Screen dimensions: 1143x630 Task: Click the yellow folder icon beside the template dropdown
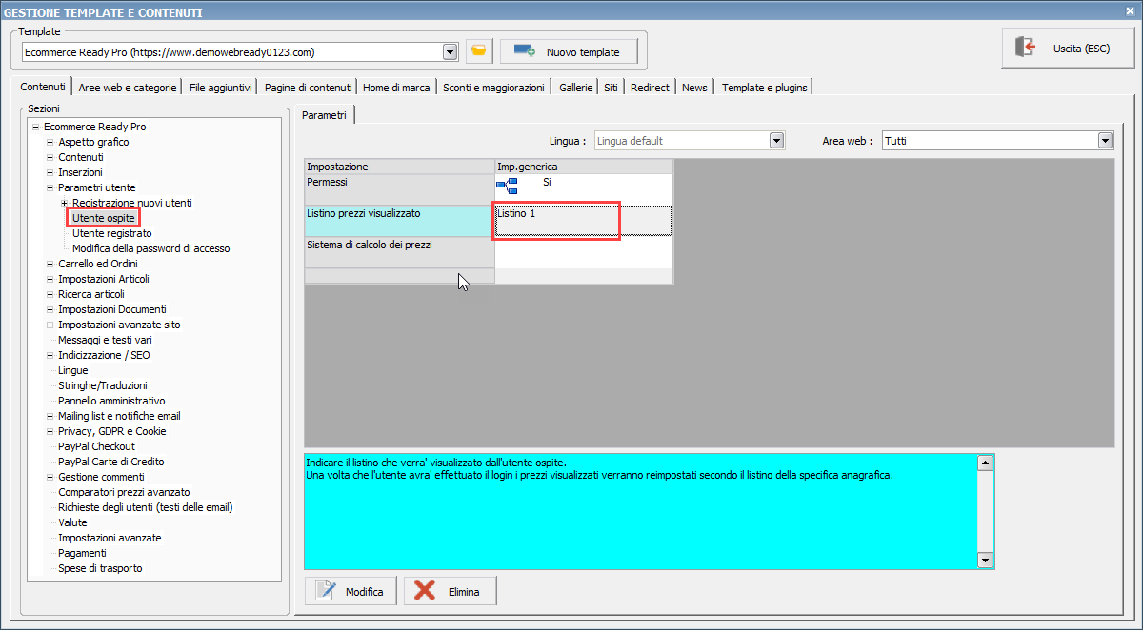[479, 51]
